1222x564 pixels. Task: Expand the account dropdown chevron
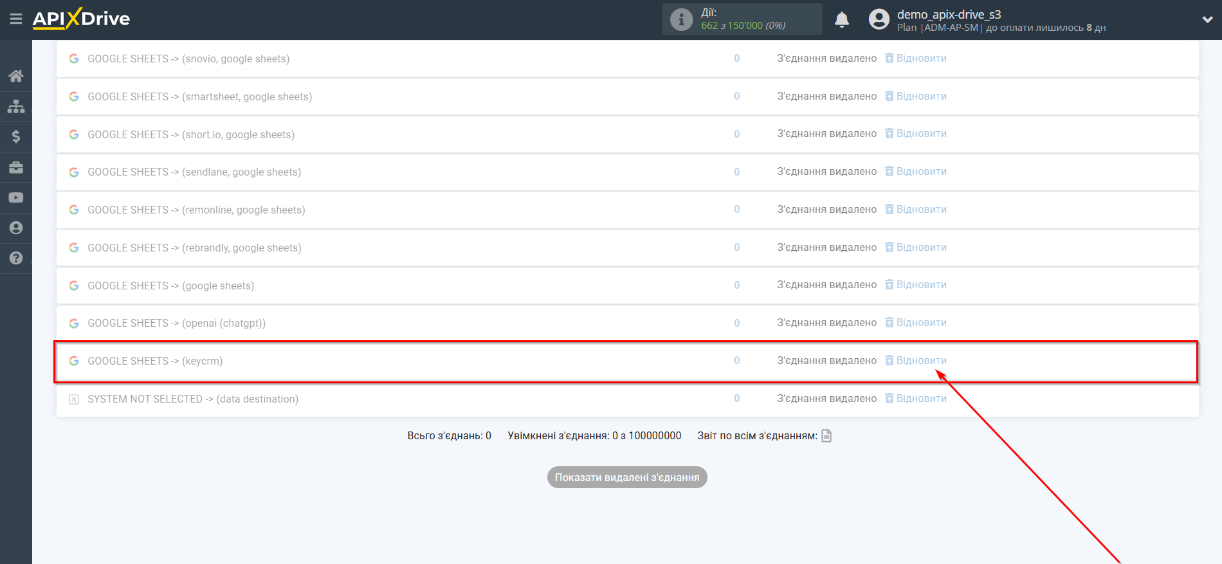(1207, 20)
